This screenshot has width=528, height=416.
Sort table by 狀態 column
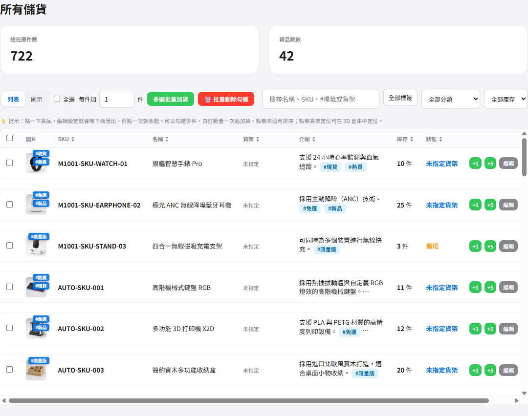click(x=434, y=139)
